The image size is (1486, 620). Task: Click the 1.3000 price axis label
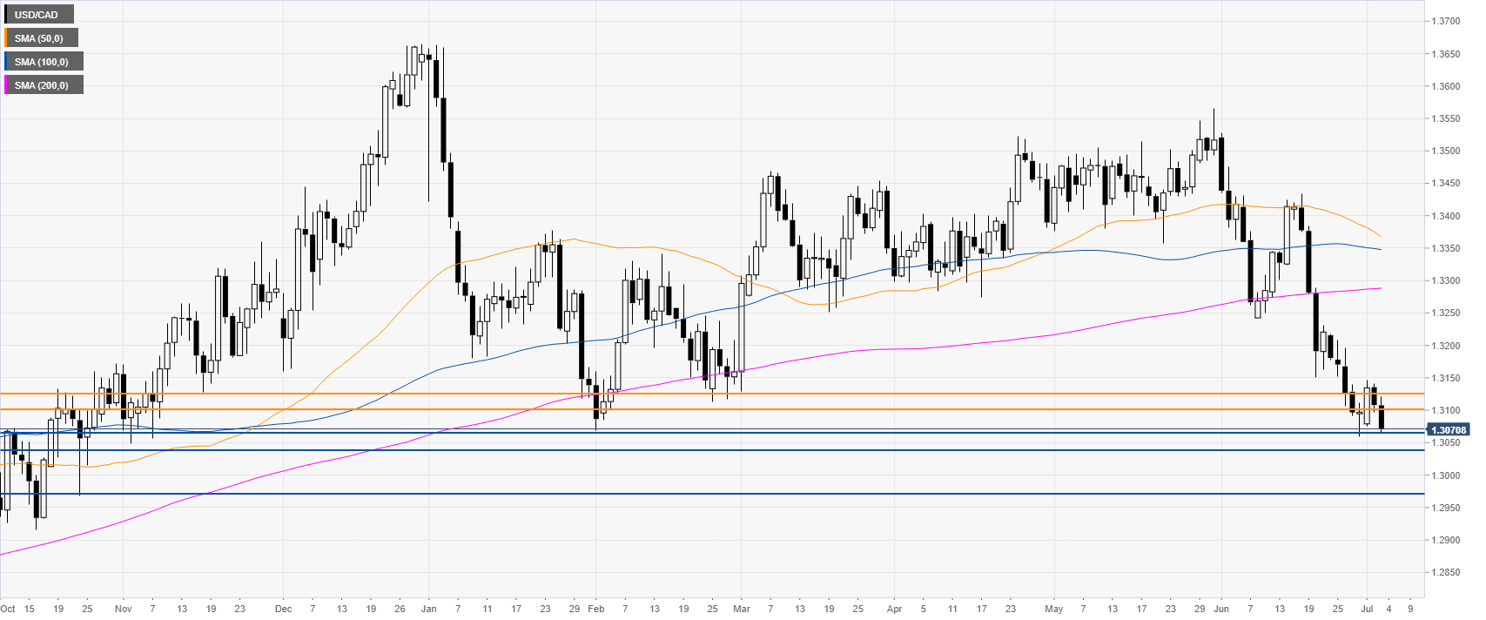tap(1447, 475)
